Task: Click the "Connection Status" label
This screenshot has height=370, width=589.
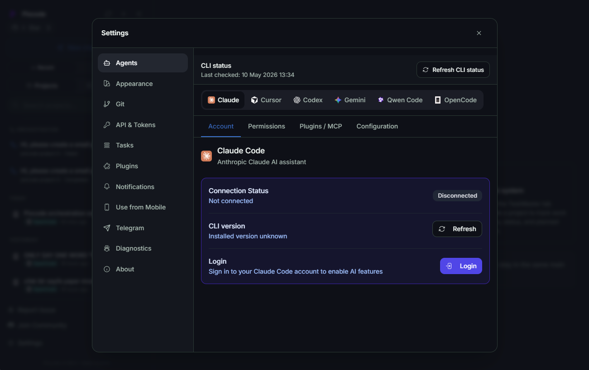Action: (x=239, y=191)
